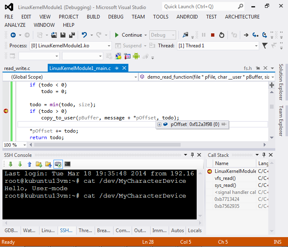Click the Step Into icon

coord(255,35)
